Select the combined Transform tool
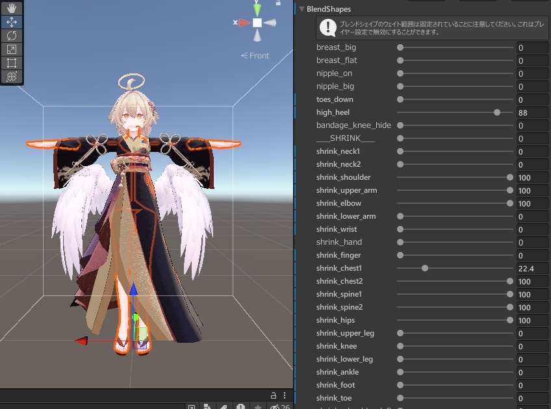Viewport: 551px width, 409px height. click(12, 77)
